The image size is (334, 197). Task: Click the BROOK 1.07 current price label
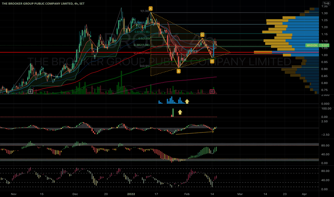tap(317, 45)
